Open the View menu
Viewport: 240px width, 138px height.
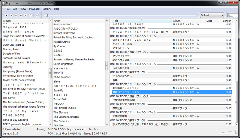pyautogui.click(x=23, y=9)
